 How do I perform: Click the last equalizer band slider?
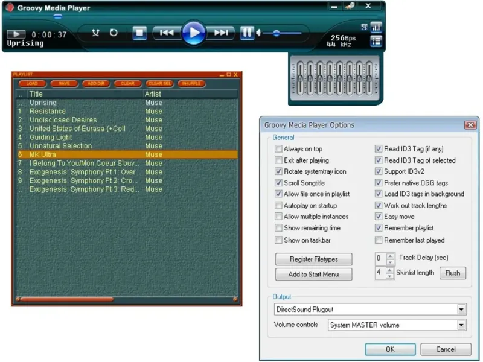coord(369,78)
